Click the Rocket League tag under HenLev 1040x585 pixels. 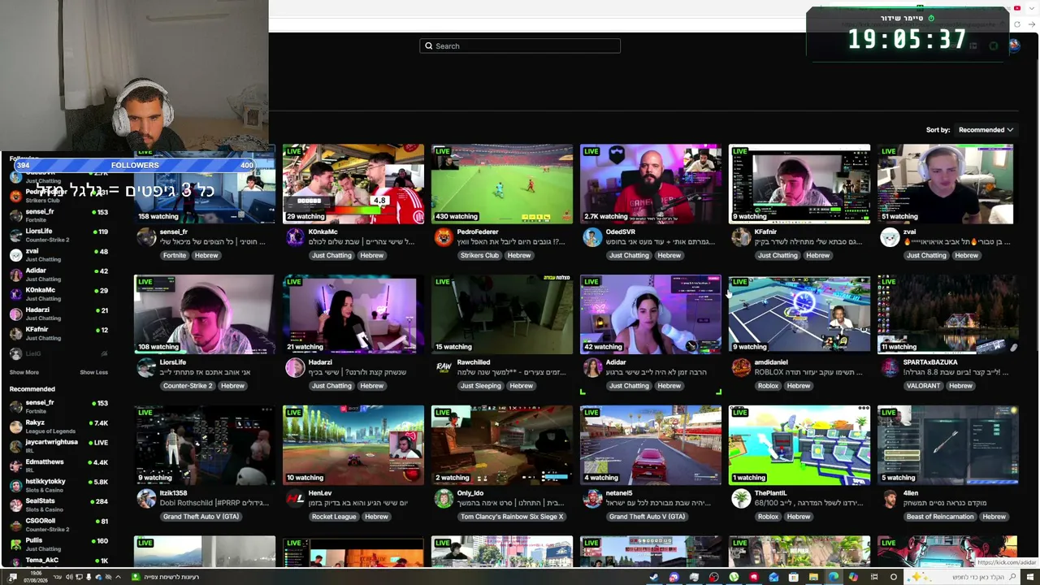point(333,517)
